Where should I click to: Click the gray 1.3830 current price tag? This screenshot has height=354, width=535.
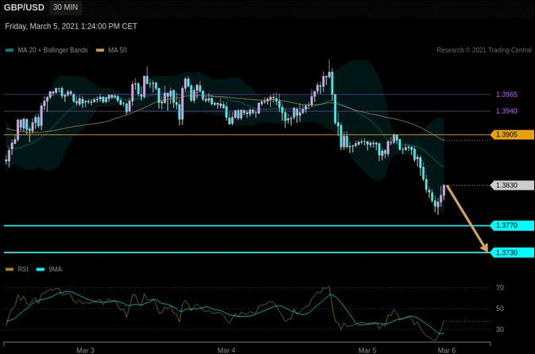(x=512, y=186)
